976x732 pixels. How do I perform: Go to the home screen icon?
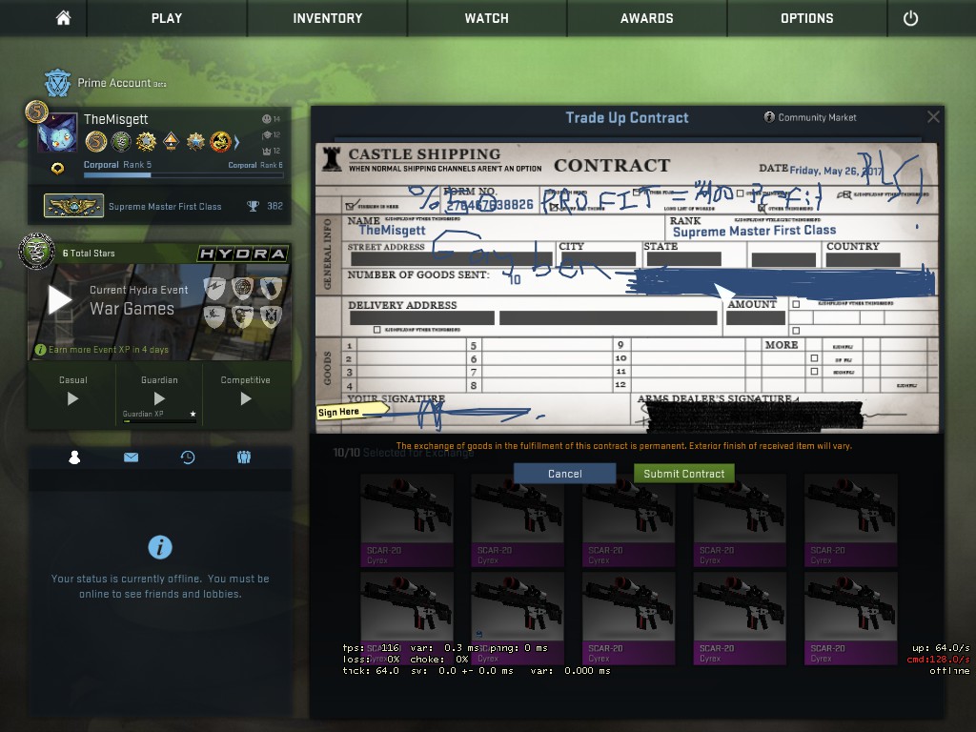tap(63, 18)
